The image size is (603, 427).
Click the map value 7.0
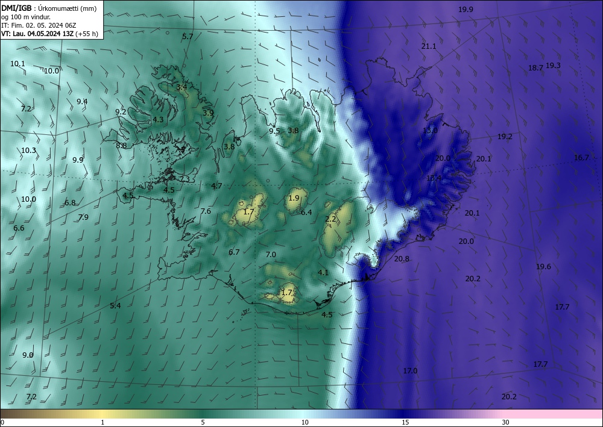point(271,255)
